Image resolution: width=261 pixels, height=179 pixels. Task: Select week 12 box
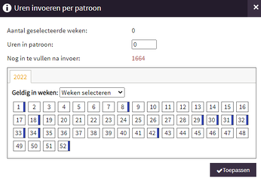(x=183, y=107)
